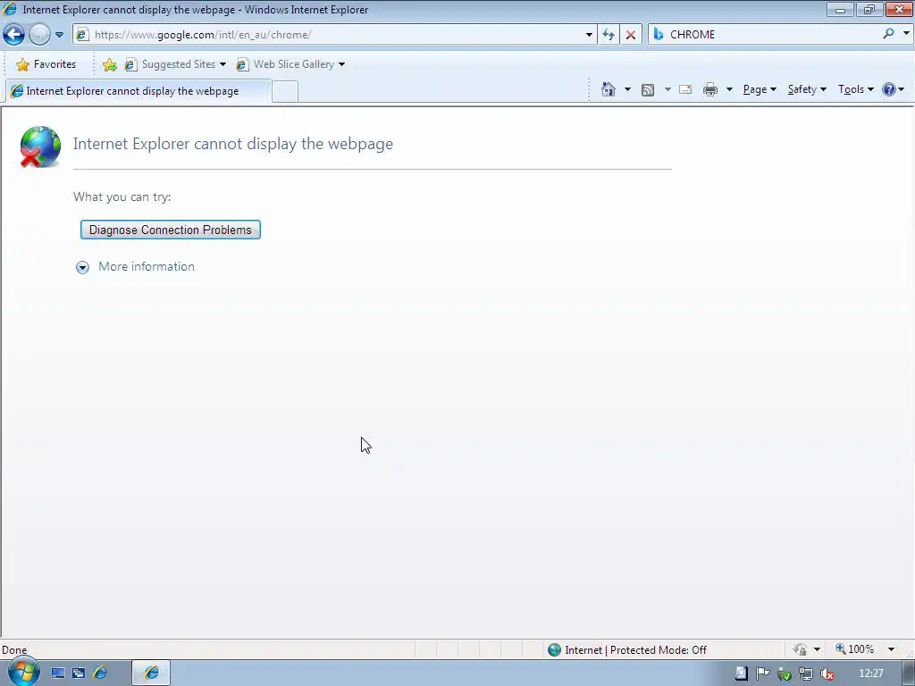Open the recent pages dropdown arrow

[x=59, y=35]
